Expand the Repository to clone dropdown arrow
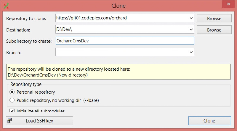Screen dimensions: 237x131 (191, 18)
